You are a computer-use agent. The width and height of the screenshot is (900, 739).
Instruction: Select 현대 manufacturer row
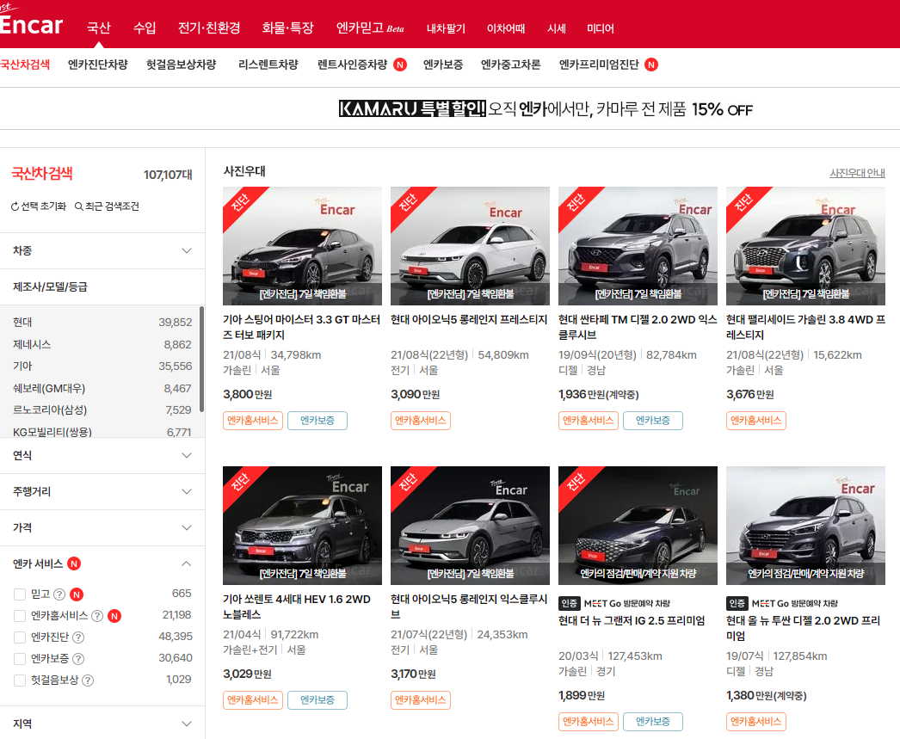(x=102, y=323)
